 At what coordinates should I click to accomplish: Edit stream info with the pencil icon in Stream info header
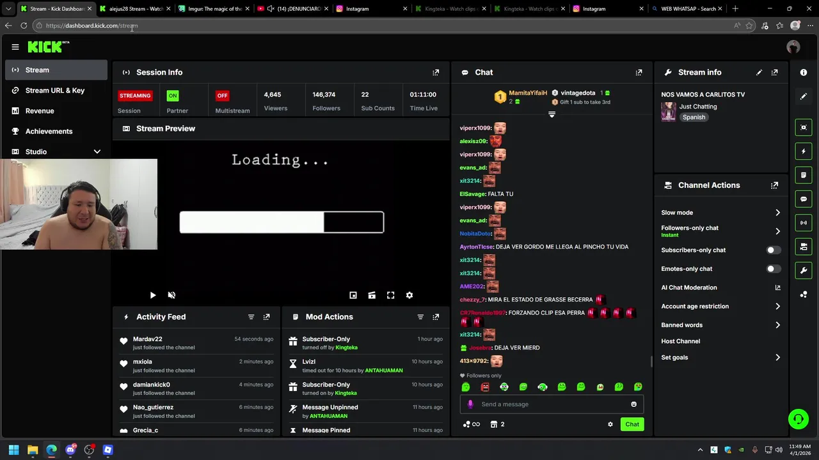click(759, 72)
